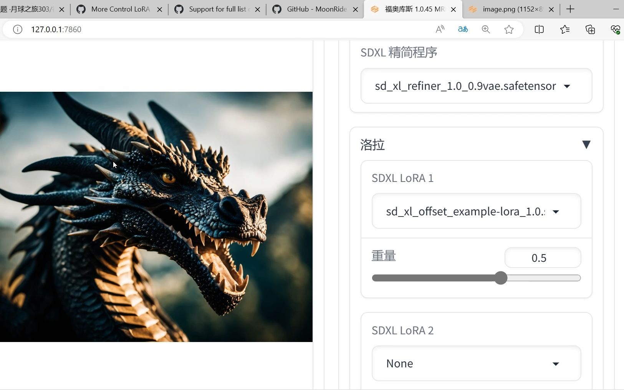Open Browser essentials heart icon
The width and height of the screenshot is (624, 390).
click(615, 29)
